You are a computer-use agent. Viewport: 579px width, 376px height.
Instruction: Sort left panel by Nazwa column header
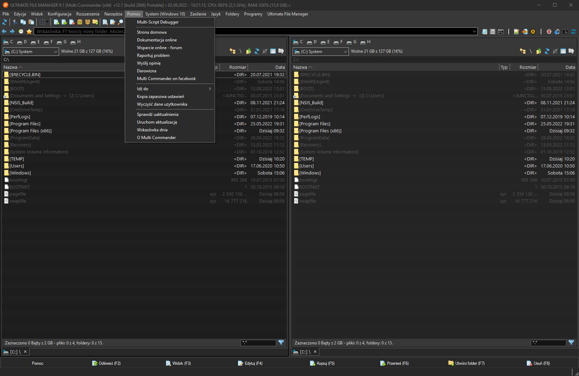pos(63,67)
